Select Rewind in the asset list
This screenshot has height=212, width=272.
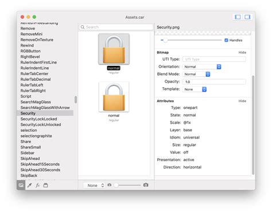(27, 45)
